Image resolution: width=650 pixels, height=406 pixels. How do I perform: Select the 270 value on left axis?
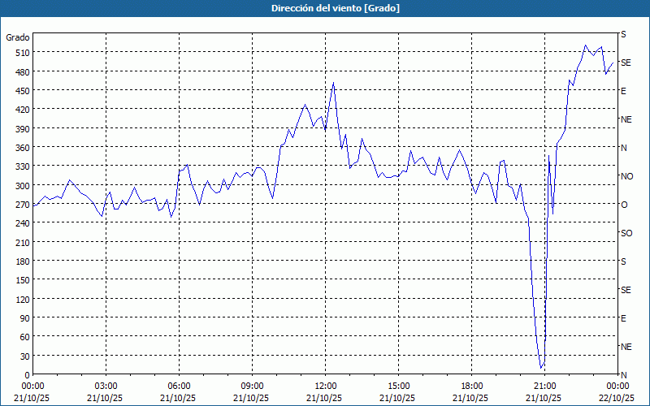pos(20,205)
